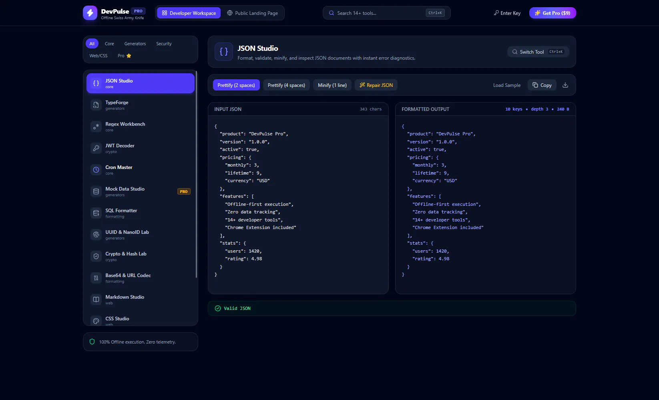Click PRO badge on Mock Data Studio
Image resolution: width=659 pixels, height=400 pixels.
184,191
